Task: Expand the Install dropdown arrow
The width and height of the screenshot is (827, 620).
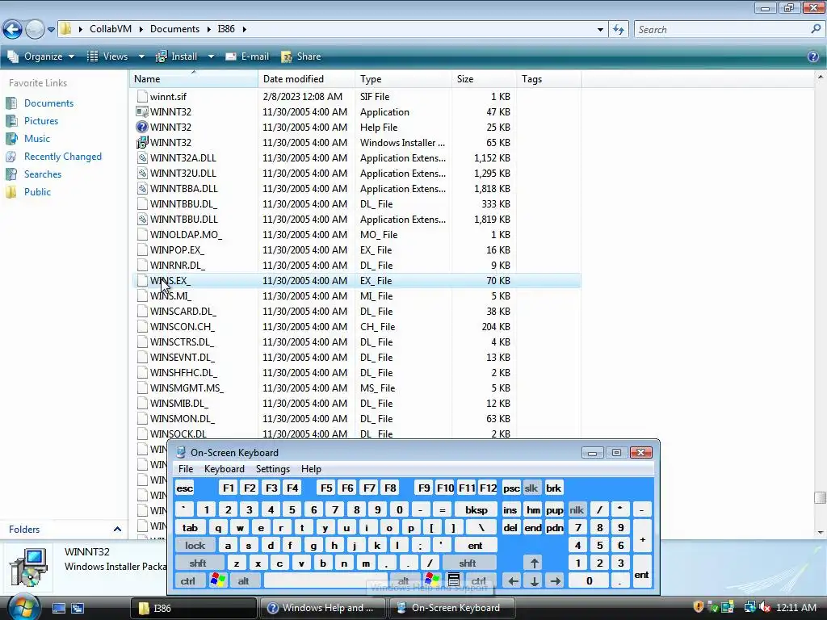Action: pyautogui.click(x=211, y=57)
